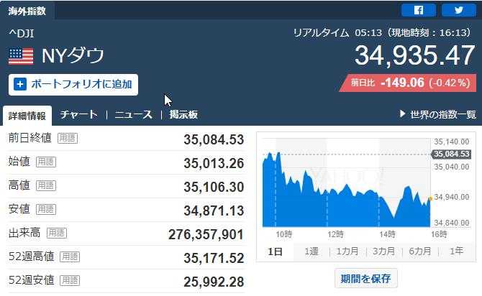
Task: Open glossary badge beside 高値
Action: click(45, 185)
